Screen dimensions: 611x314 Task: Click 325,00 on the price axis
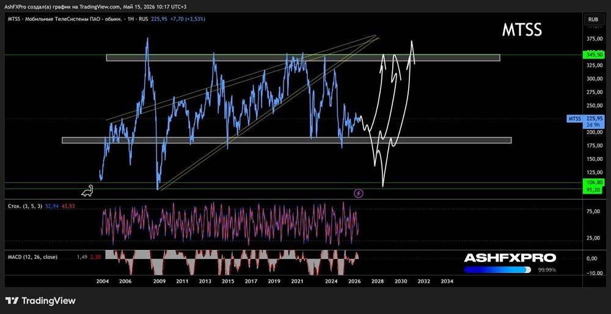tap(593, 65)
